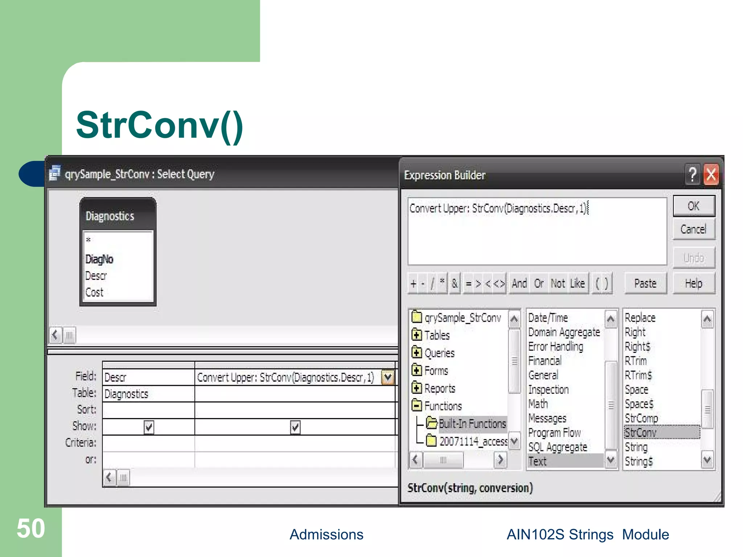743x557 pixels.
Task: Click the expression text box
Action: point(537,231)
